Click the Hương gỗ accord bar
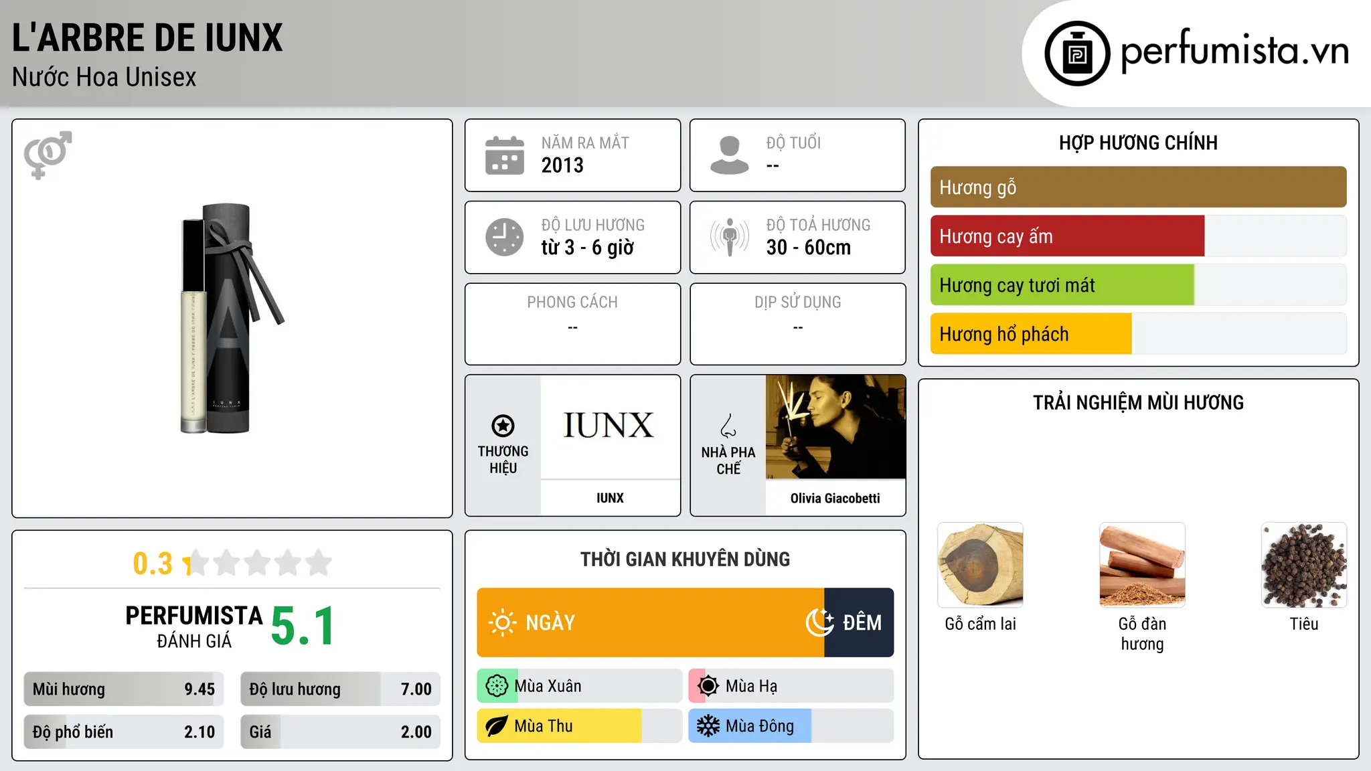 (x=1138, y=187)
